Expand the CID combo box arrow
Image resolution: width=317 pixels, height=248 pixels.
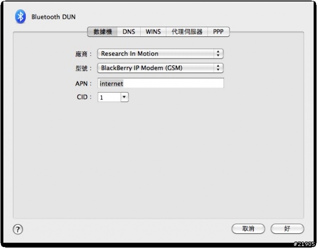(x=124, y=97)
